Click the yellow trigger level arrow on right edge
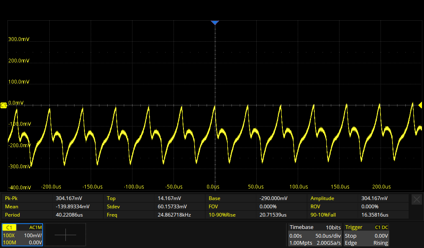 pos(420,105)
